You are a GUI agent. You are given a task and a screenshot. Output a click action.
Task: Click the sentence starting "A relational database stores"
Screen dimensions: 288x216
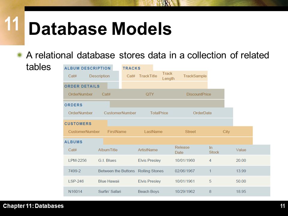tap(148, 61)
